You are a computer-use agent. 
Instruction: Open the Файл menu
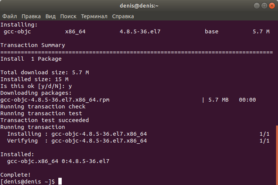coord(9,16)
